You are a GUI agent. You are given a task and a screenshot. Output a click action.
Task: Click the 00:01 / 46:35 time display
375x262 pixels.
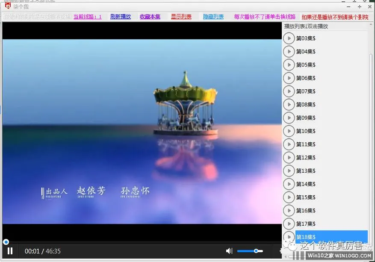43,251
